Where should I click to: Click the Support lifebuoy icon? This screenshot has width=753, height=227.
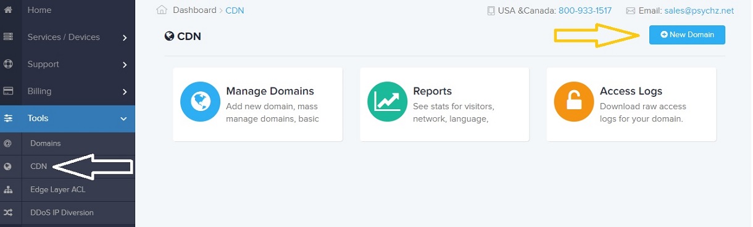click(8, 64)
